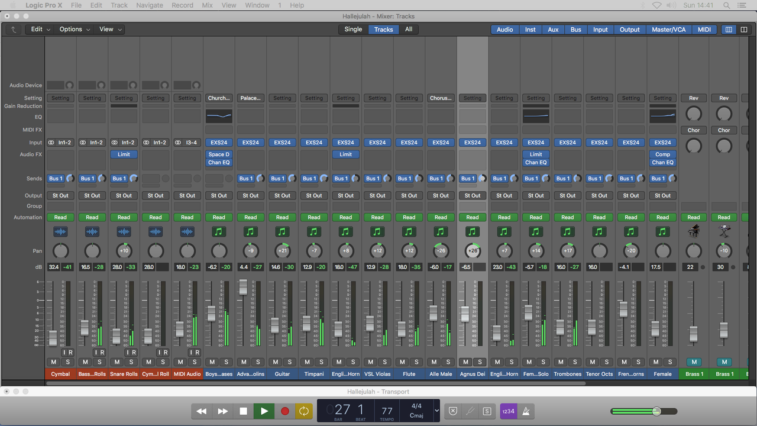Viewport: 757px width, 426px height.
Task: Click the tuner icon in transport
Action: 470,411
